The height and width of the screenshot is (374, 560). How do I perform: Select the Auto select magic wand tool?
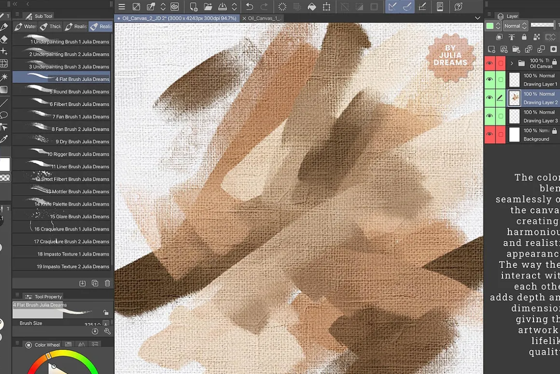click(x=4, y=77)
